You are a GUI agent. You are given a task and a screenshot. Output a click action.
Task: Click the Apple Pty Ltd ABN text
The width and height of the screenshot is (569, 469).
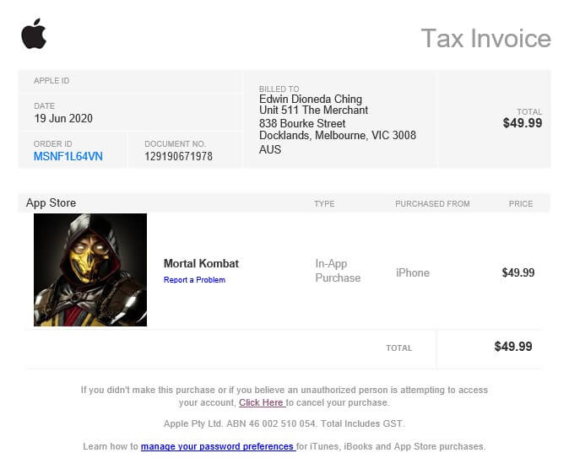(284, 423)
